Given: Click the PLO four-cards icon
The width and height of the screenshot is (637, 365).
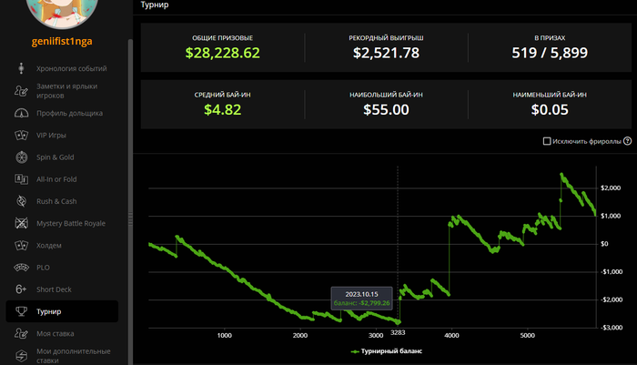Looking at the screenshot, I should (21, 267).
